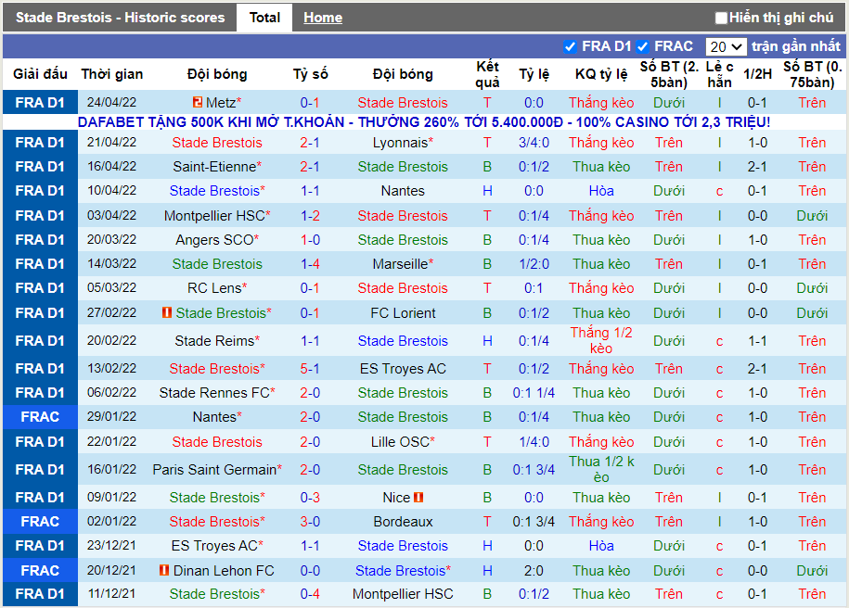This screenshot has width=849, height=608.
Task: Open RC Lens team link
Action: [x=214, y=288]
